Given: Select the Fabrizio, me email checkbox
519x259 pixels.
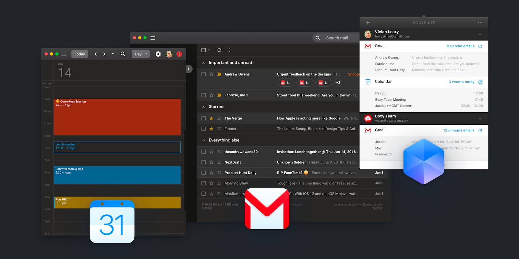Looking at the screenshot, I should click(x=203, y=95).
